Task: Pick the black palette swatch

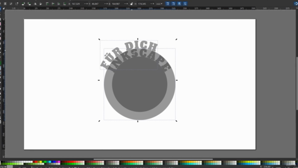Action: click(2, 162)
